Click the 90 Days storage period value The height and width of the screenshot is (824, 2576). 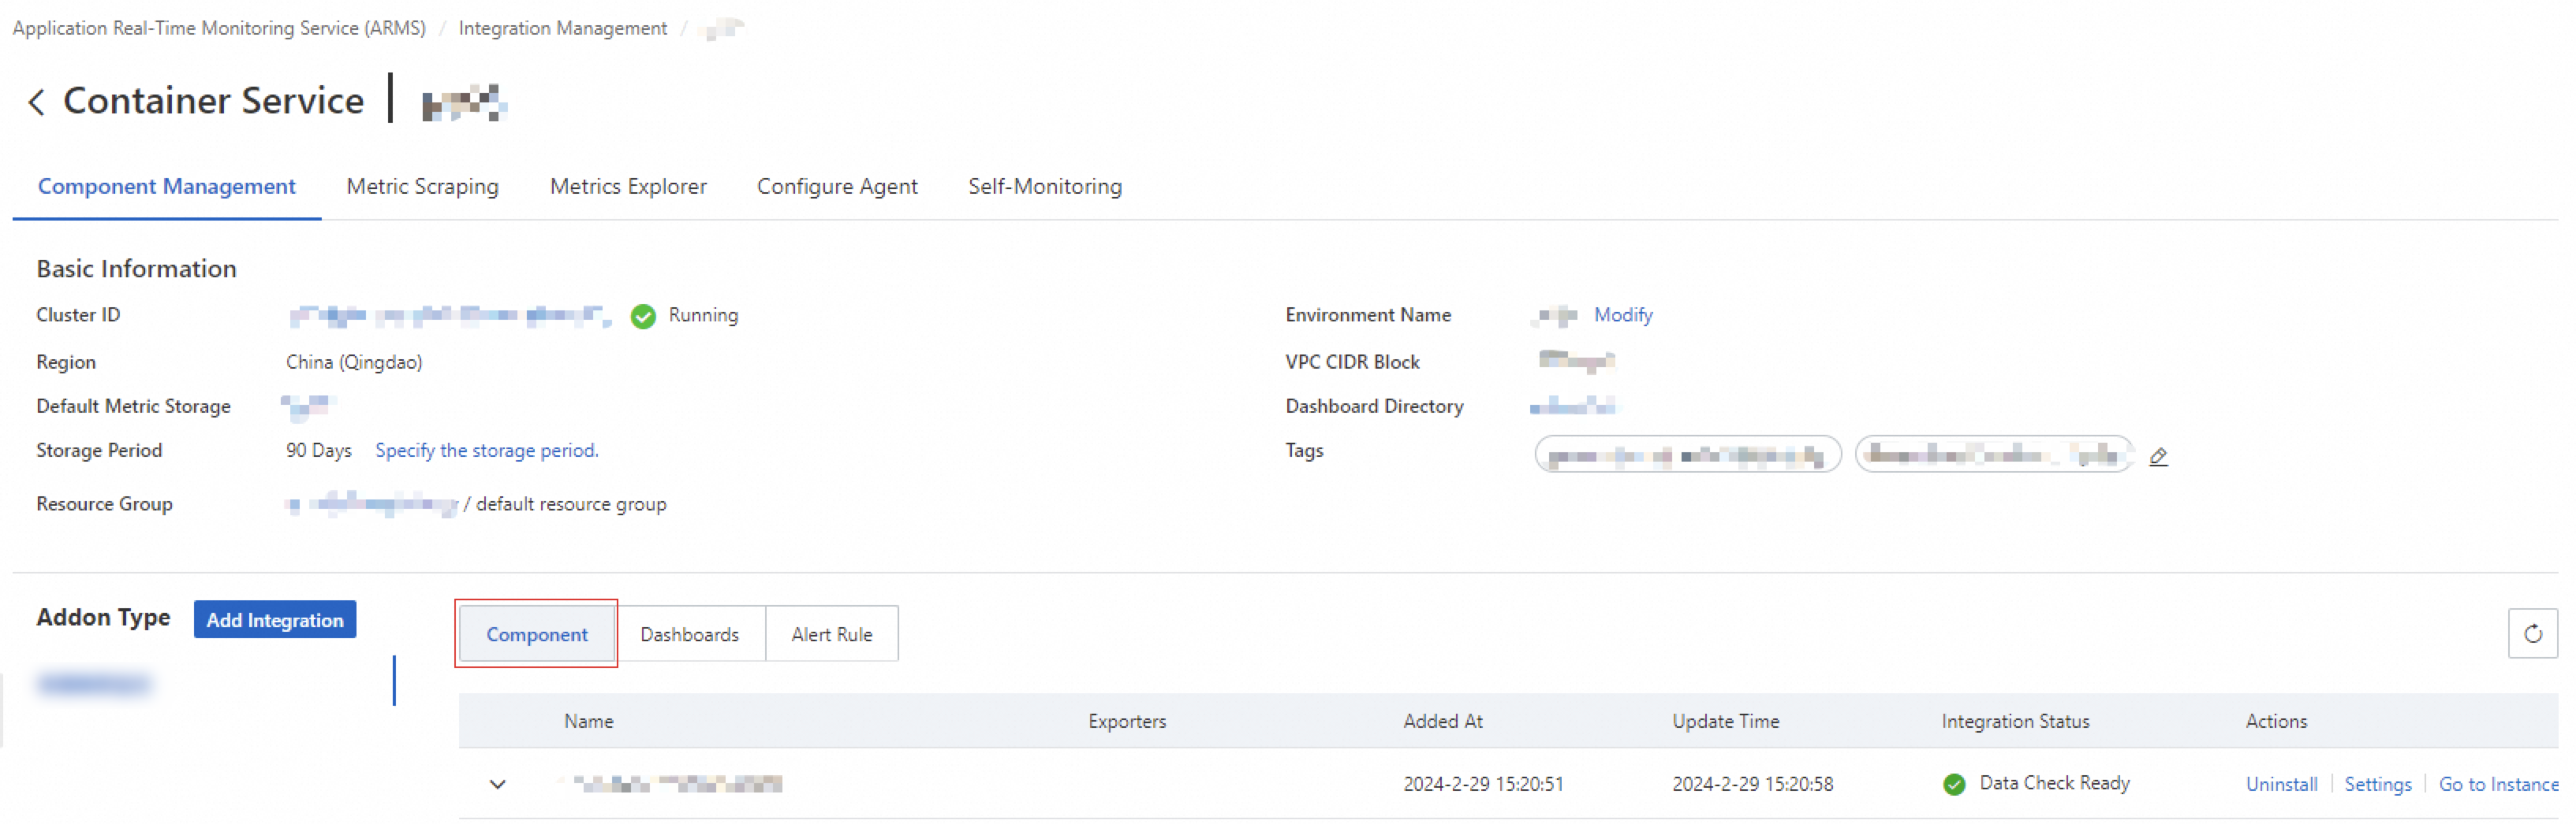point(319,451)
